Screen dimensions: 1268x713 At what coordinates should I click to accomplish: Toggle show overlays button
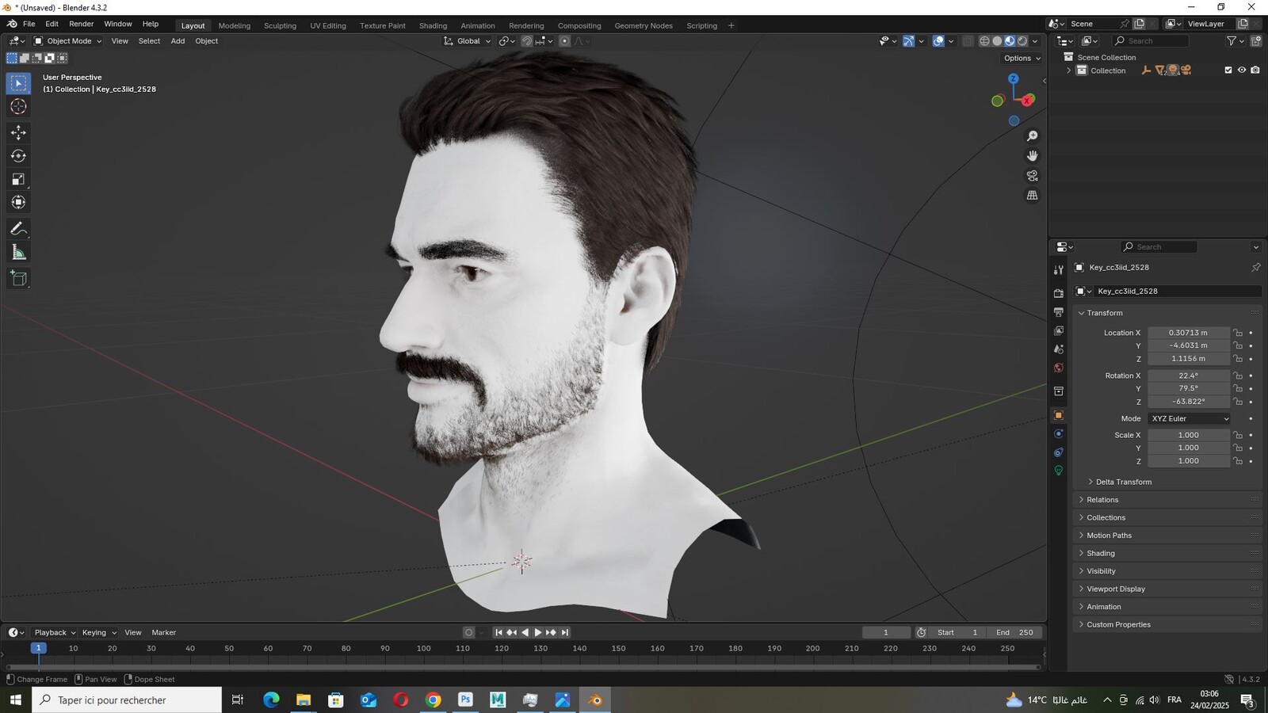938,41
